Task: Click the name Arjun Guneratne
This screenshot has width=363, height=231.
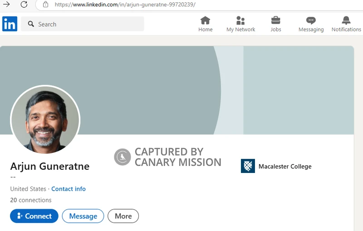Action: (x=50, y=166)
